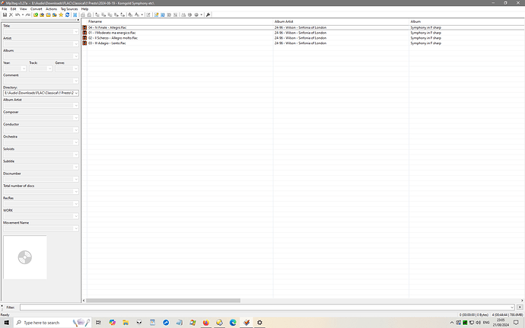Viewport: 525px width, 328px height.
Task: Click the Actions 'A' toolbar icon
Action: 130,14
